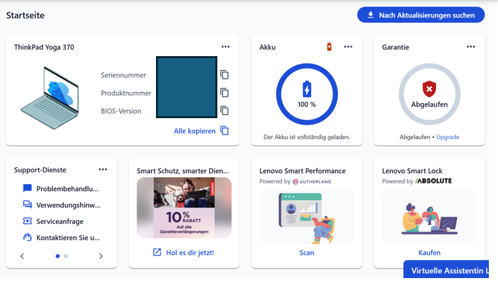The width and height of the screenshot is (498, 282).
Task: Open the warranty Upgrade link
Action: coord(448,137)
